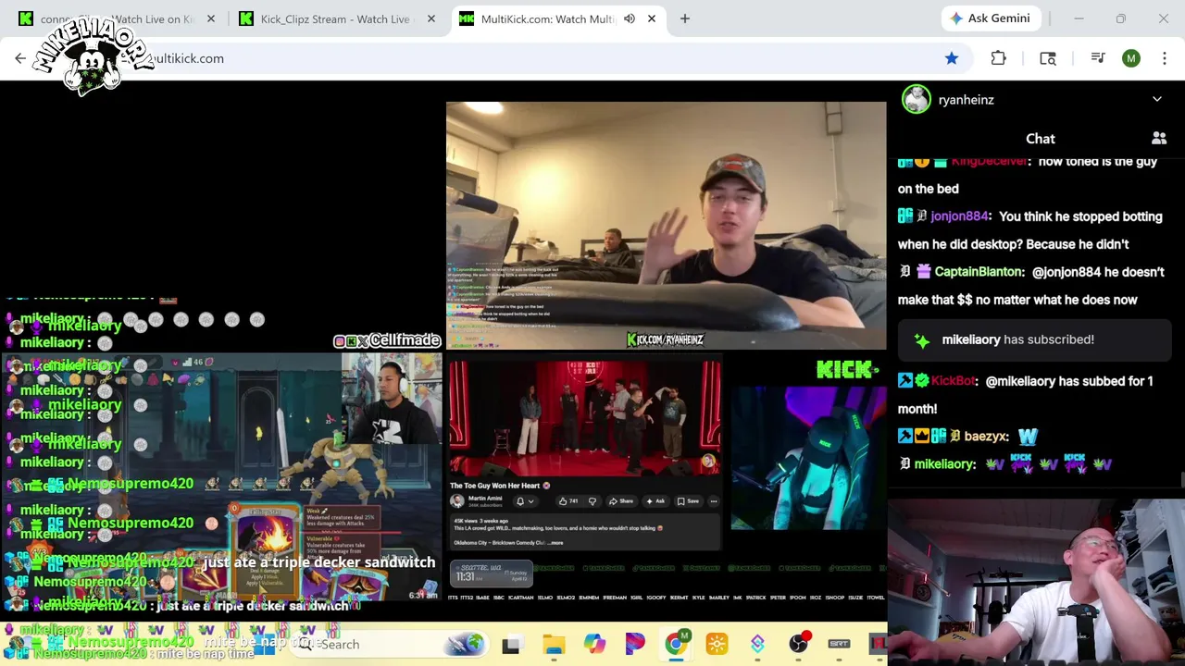Image resolution: width=1185 pixels, height=666 pixels.
Task: Open Copilot from the taskbar
Action: point(594,645)
